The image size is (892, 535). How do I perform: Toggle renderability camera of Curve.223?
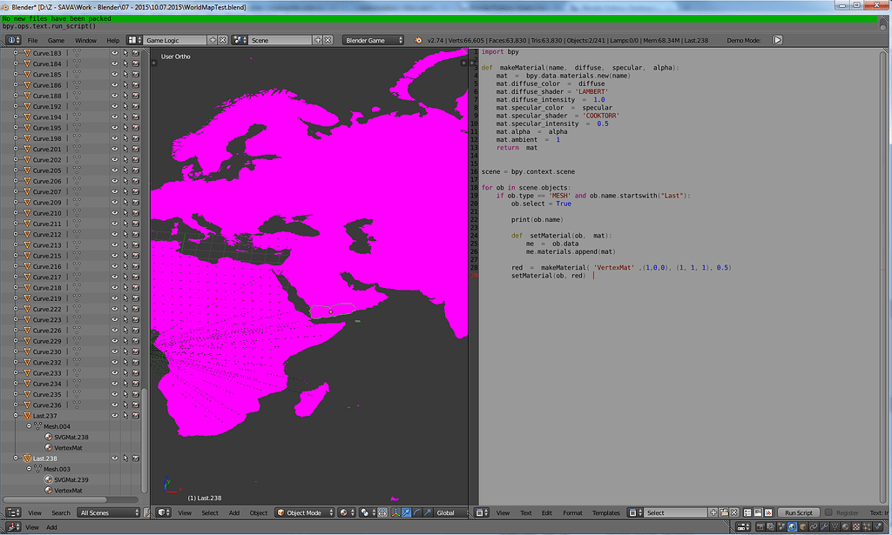point(136,320)
